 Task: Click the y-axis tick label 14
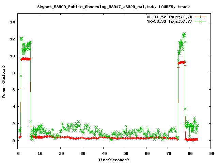point(13,22)
